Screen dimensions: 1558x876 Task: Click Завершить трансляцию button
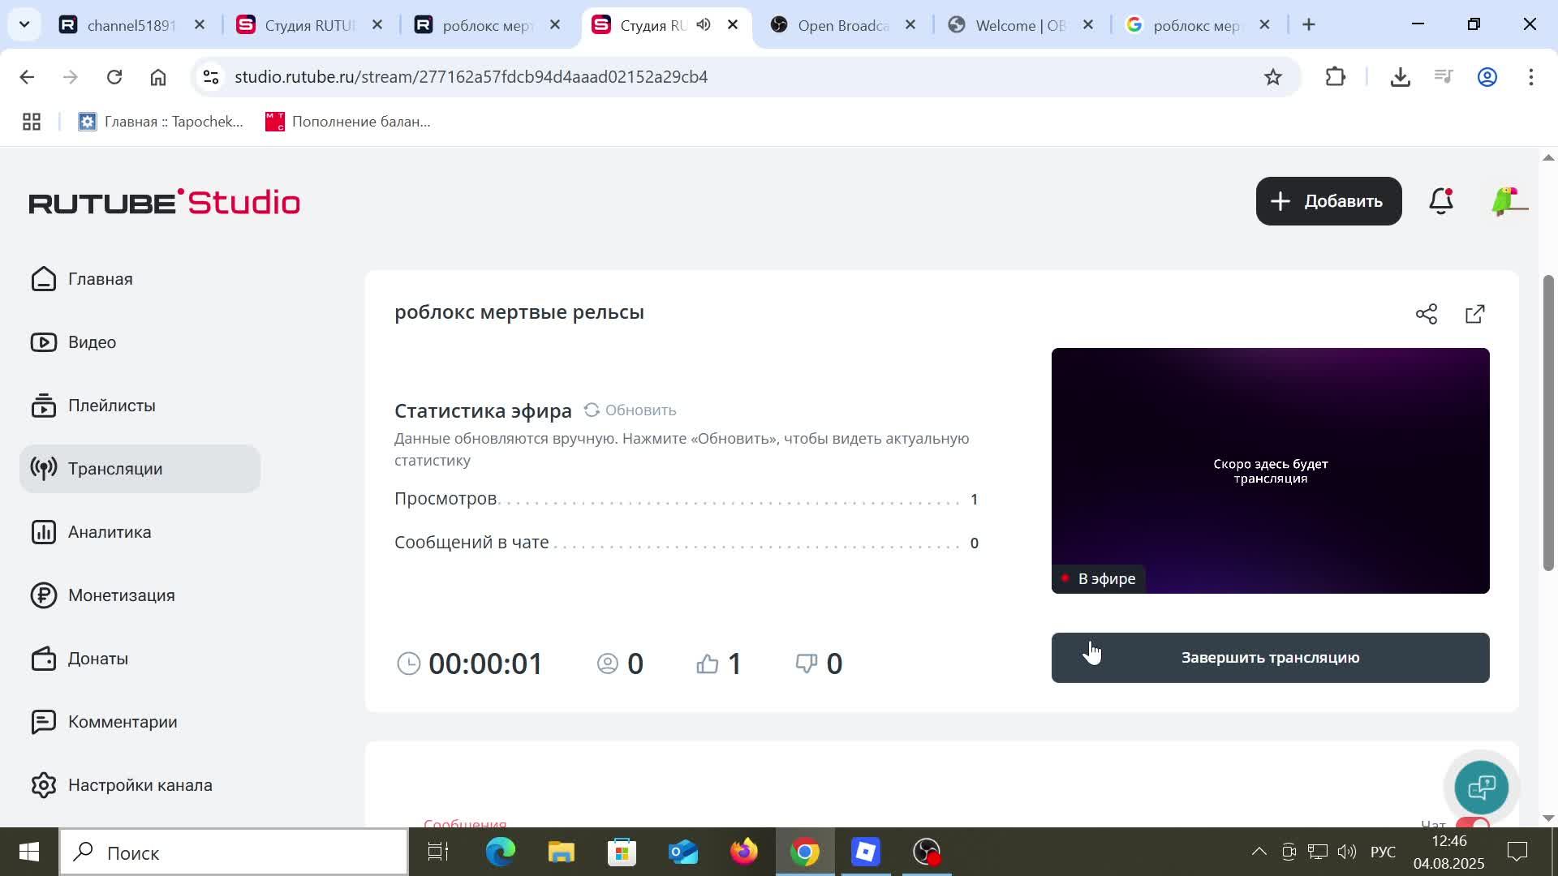pyautogui.click(x=1269, y=657)
